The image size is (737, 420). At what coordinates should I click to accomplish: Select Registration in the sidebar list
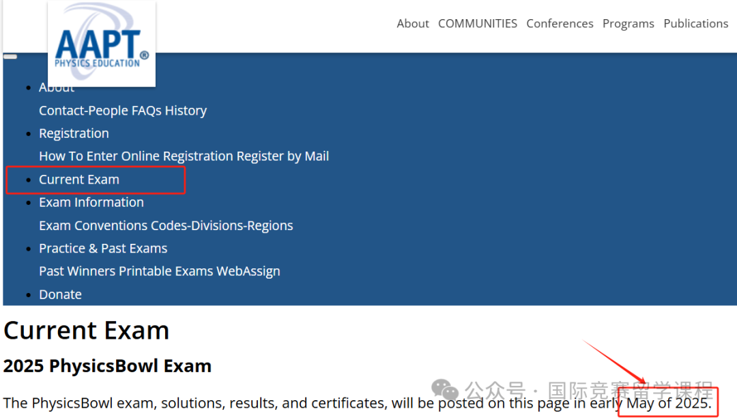click(x=74, y=134)
